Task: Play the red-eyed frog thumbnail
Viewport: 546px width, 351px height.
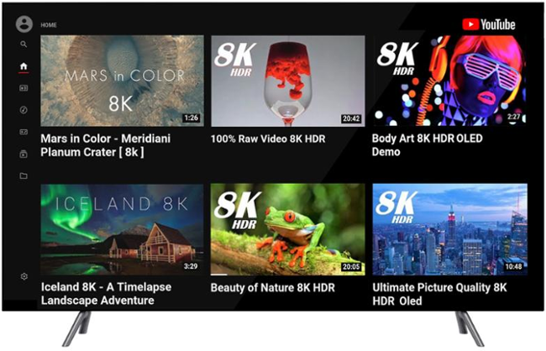Action: coord(288,230)
